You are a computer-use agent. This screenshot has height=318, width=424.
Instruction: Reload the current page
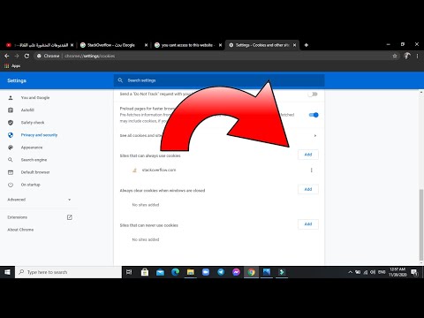click(x=26, y=56)
